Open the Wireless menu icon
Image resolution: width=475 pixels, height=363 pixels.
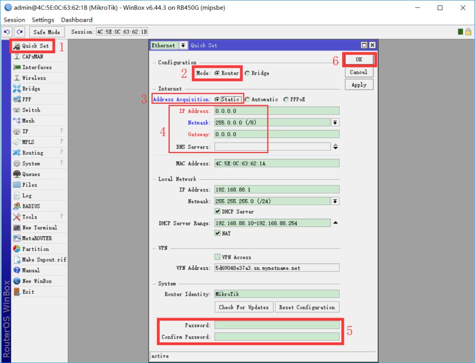[17, 78]
